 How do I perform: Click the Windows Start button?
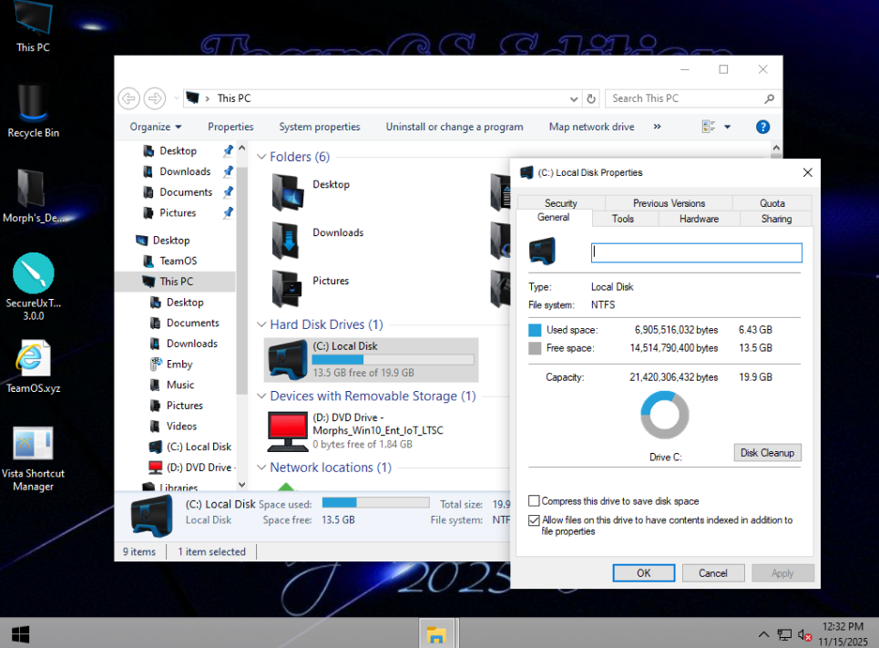[20, 633]
